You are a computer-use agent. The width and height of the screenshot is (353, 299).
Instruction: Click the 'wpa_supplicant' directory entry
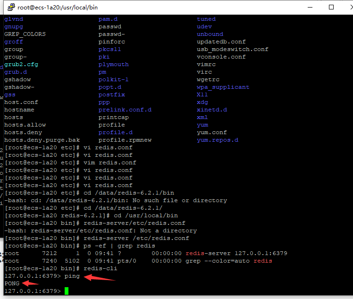pos(223,87)
